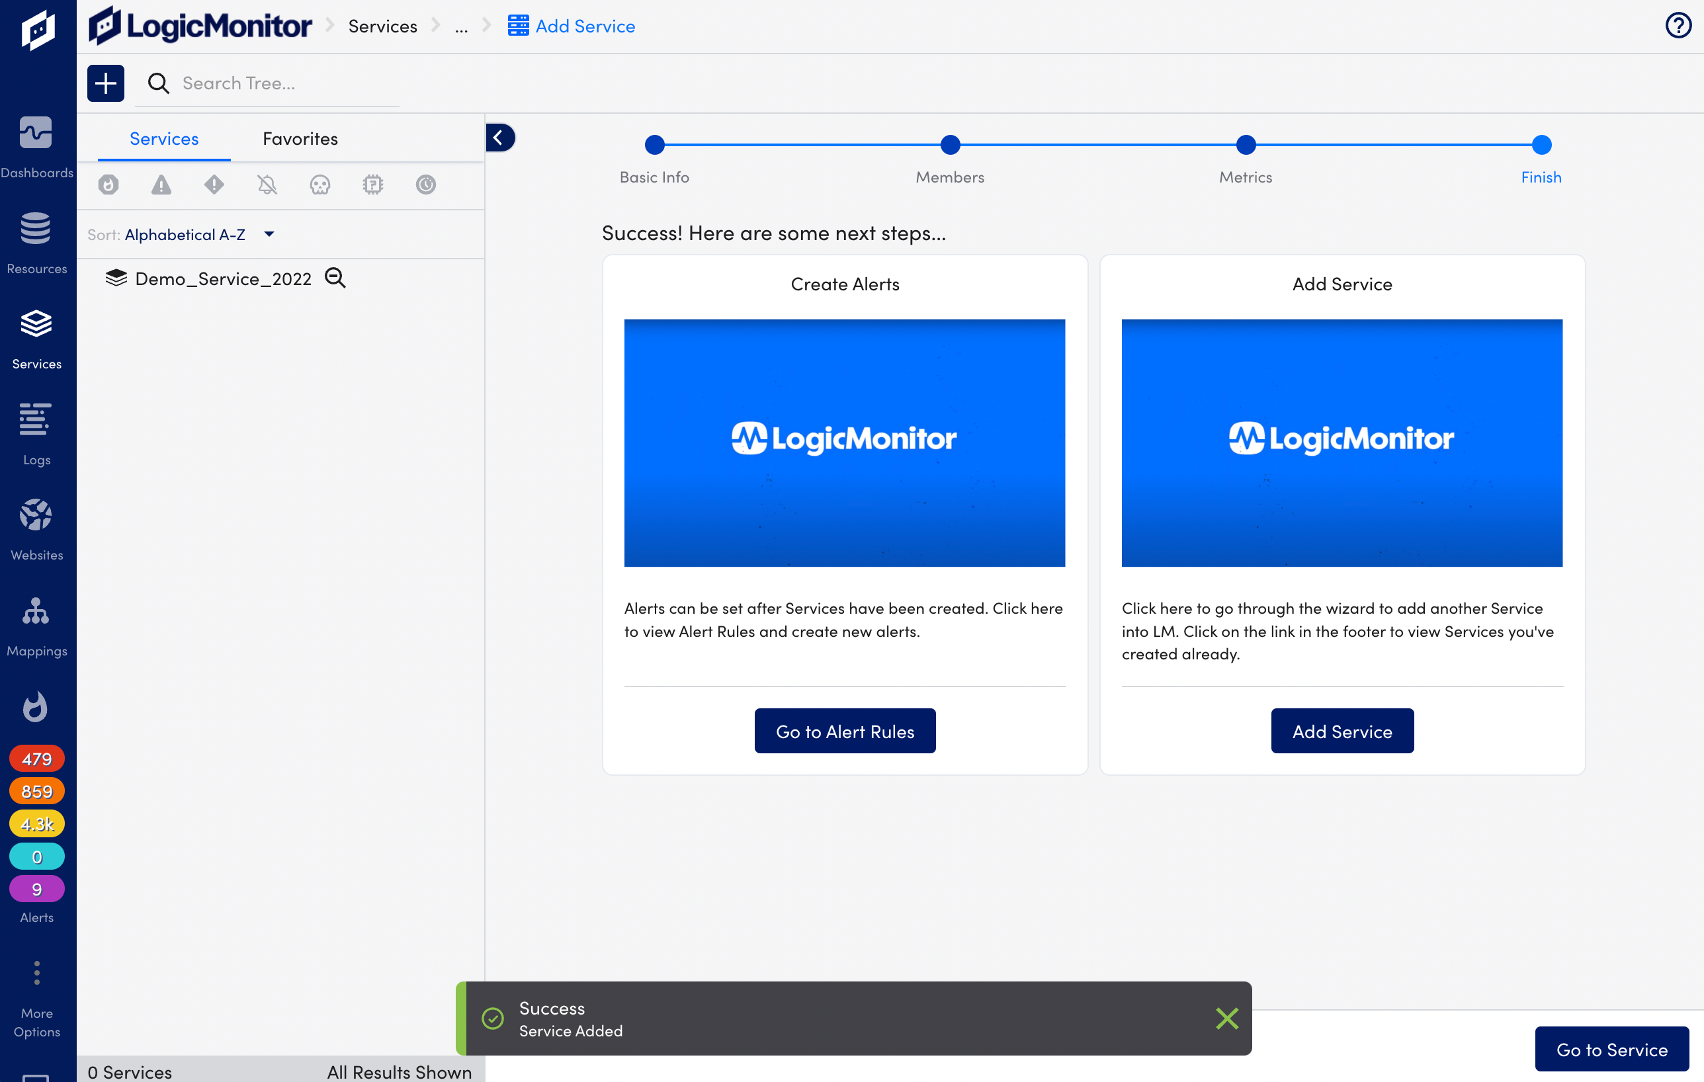This screenshot has width=1704, height=1082.
Task: Toggle the chip filter icon
Action: point(373,185)
